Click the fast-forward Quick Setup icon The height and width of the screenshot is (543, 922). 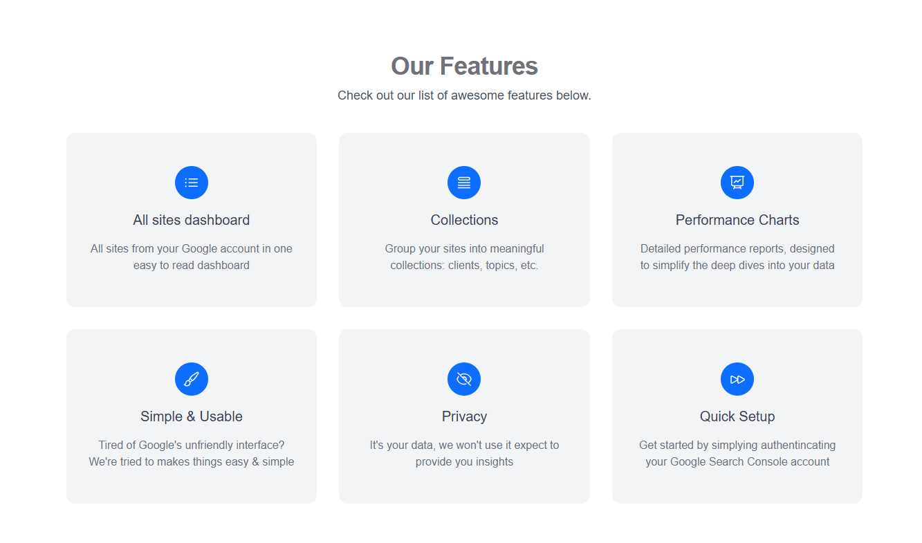[x=737, y=379]
